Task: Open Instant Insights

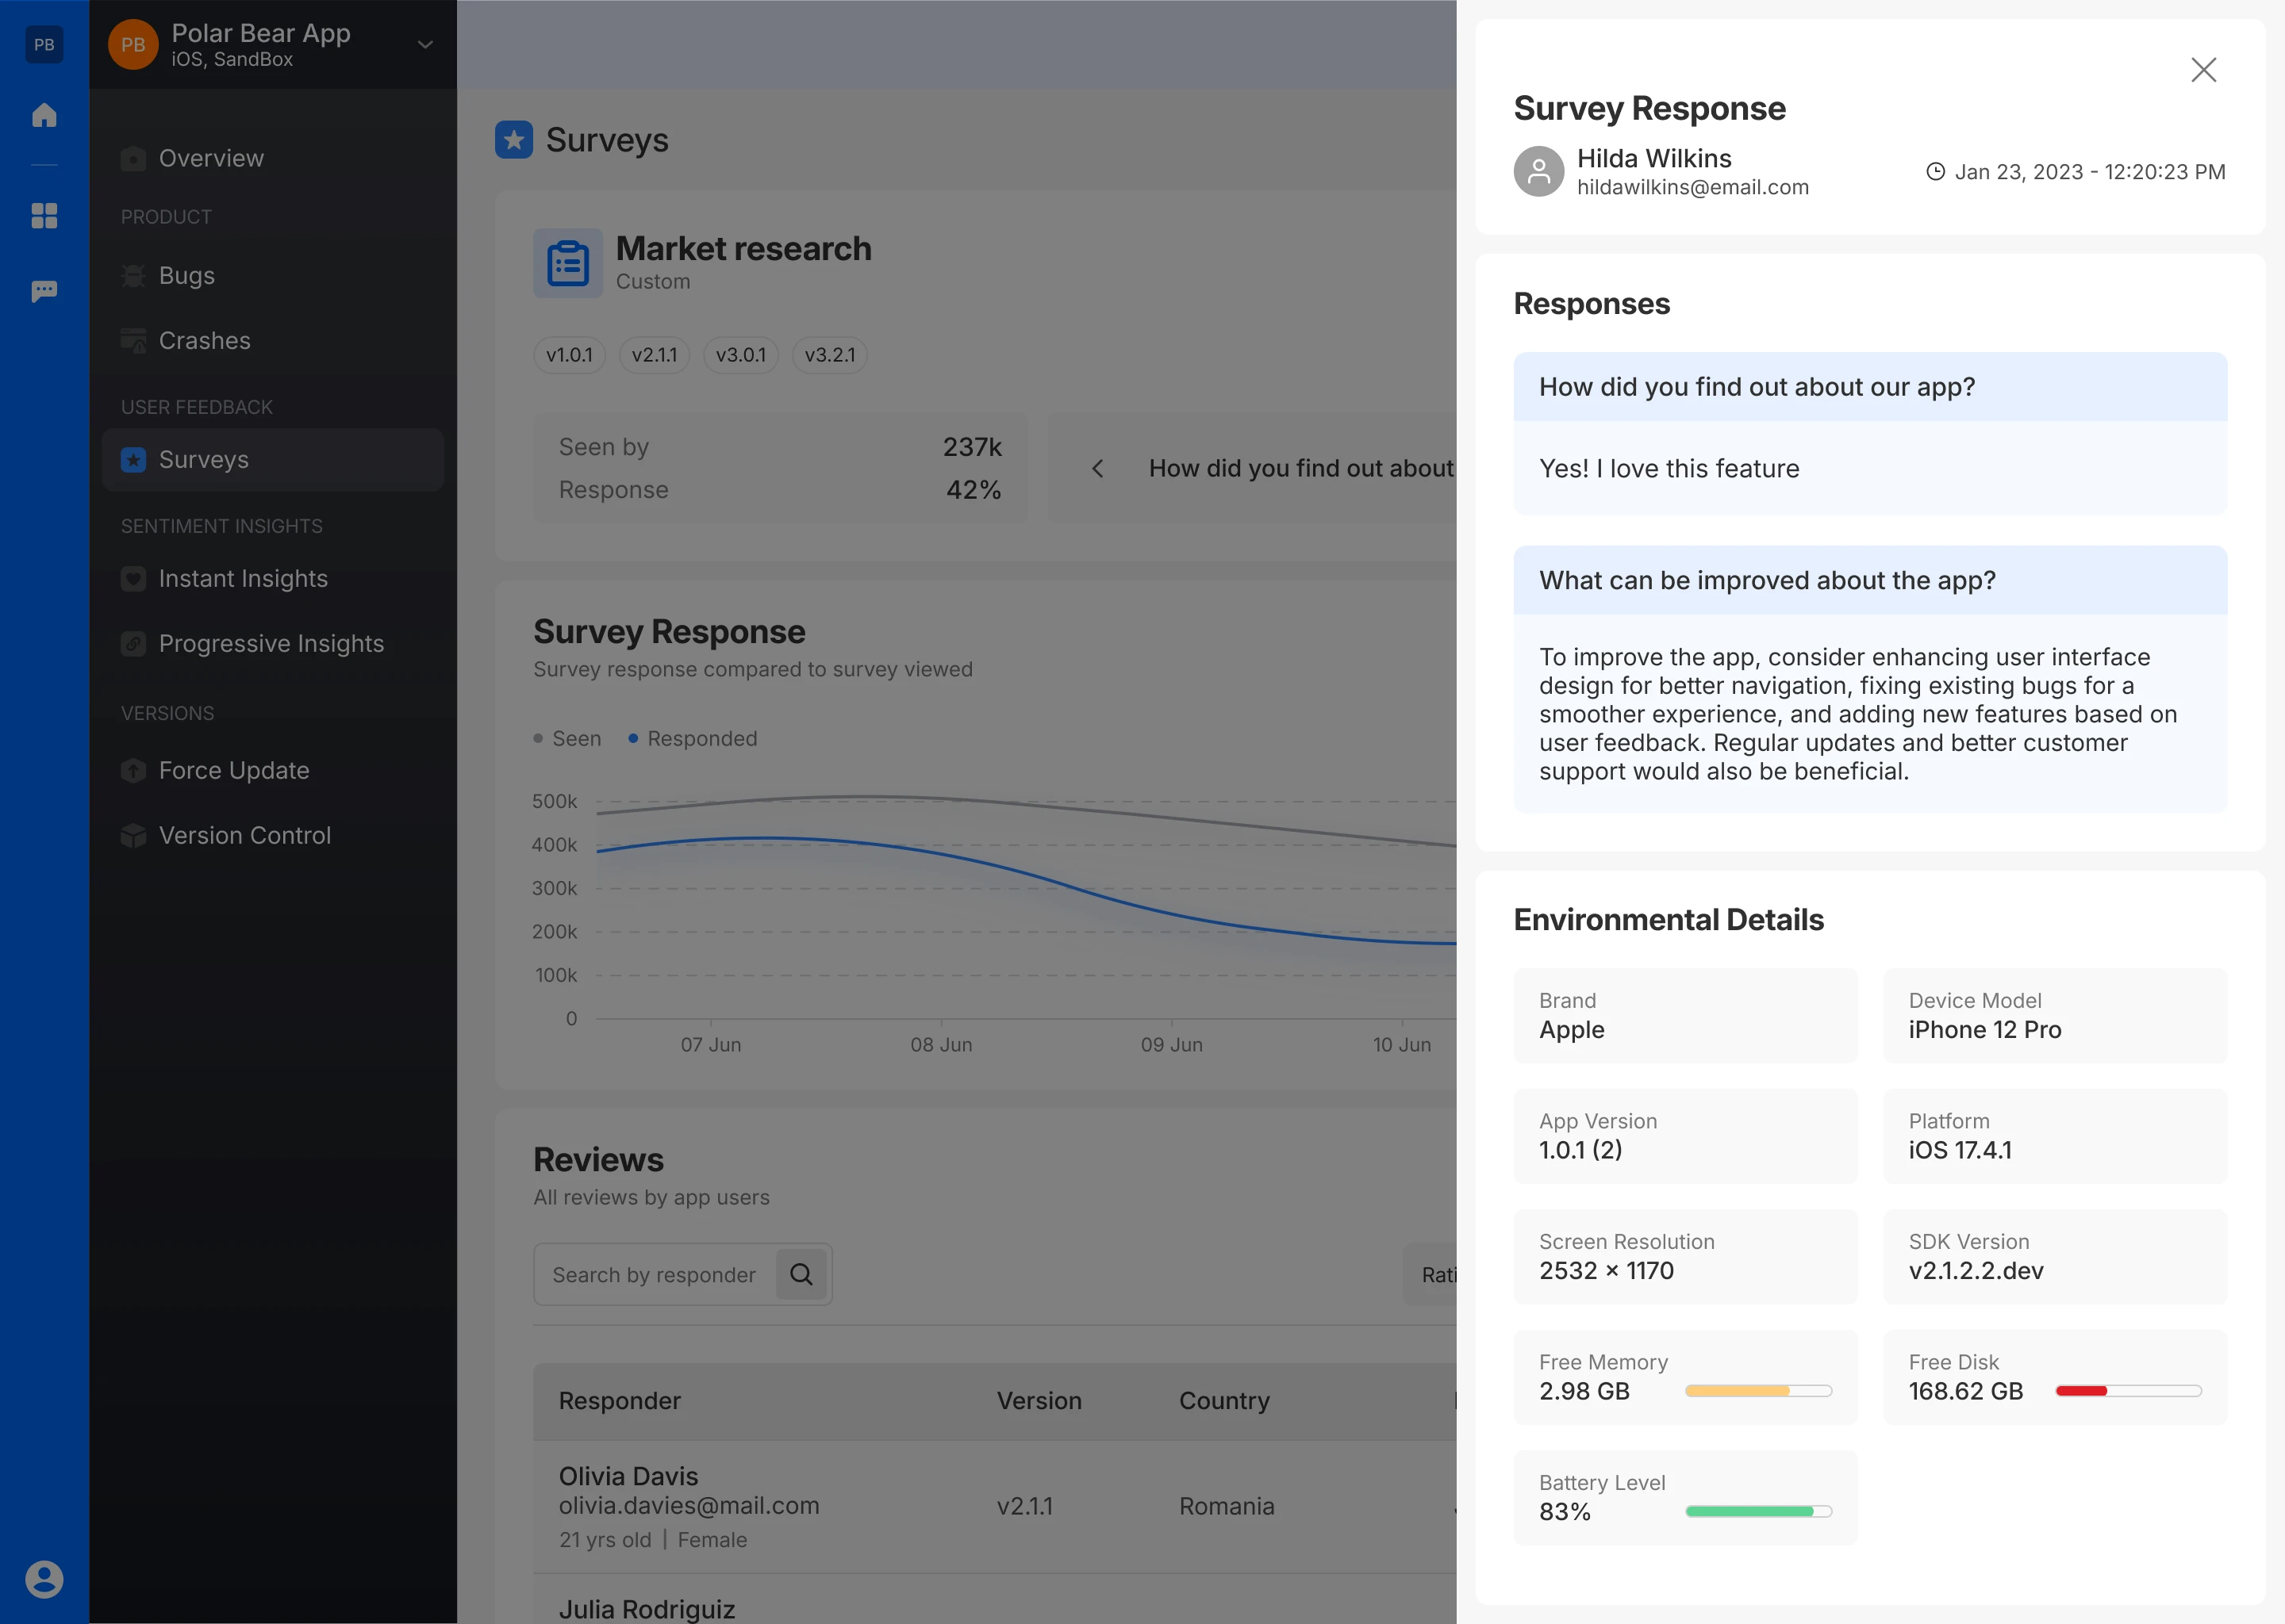Action: click(273, 578)
